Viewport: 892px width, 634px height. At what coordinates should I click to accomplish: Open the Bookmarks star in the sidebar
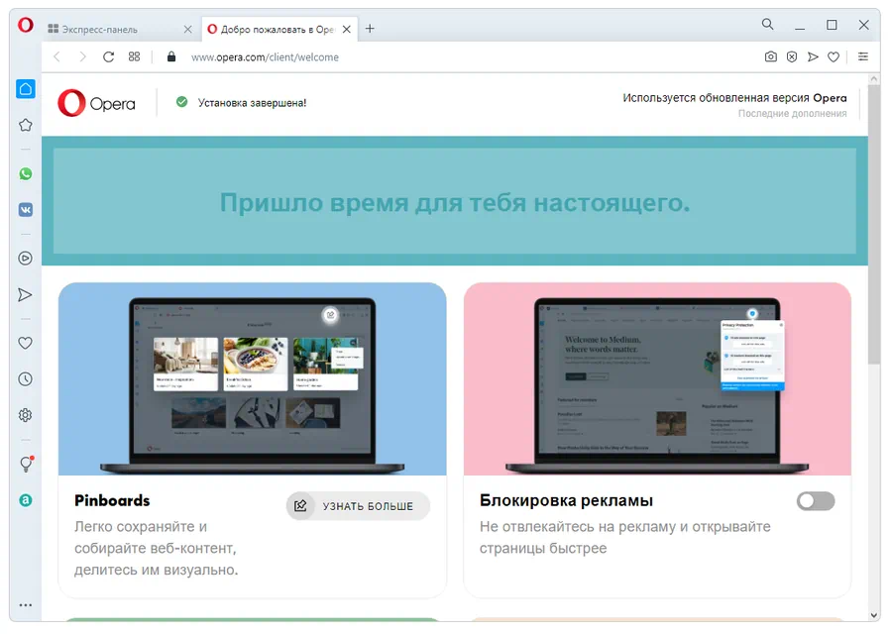coord(25,125)
